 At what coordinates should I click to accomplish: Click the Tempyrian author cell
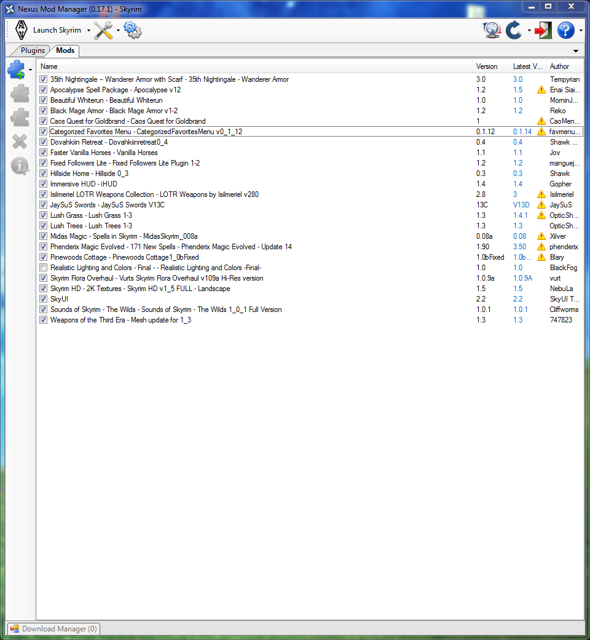[x=564, y=79]
